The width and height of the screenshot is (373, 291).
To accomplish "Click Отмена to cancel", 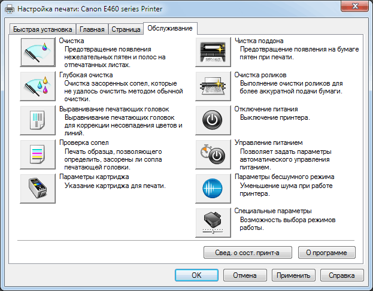I will pos(245,275).
